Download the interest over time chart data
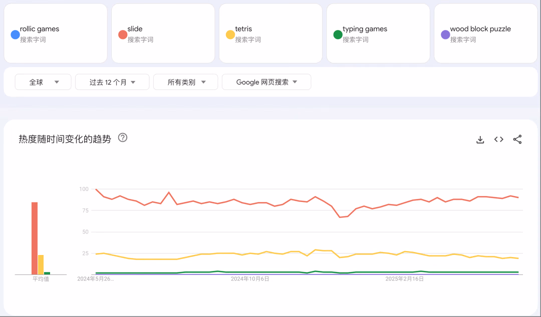 [480, 139]
